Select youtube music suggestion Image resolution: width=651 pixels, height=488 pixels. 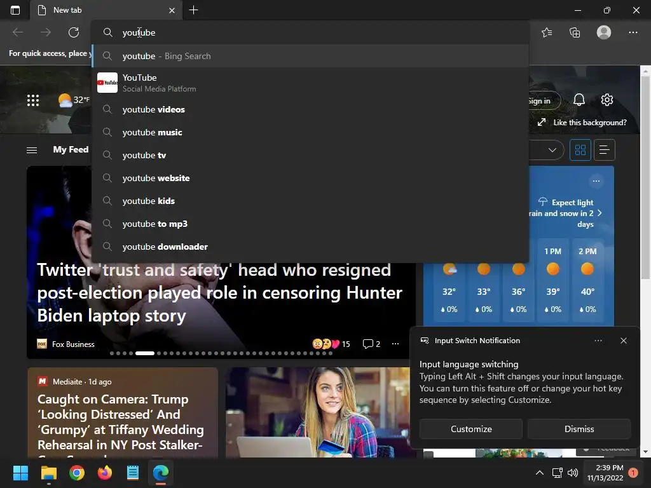pos(310,132)
